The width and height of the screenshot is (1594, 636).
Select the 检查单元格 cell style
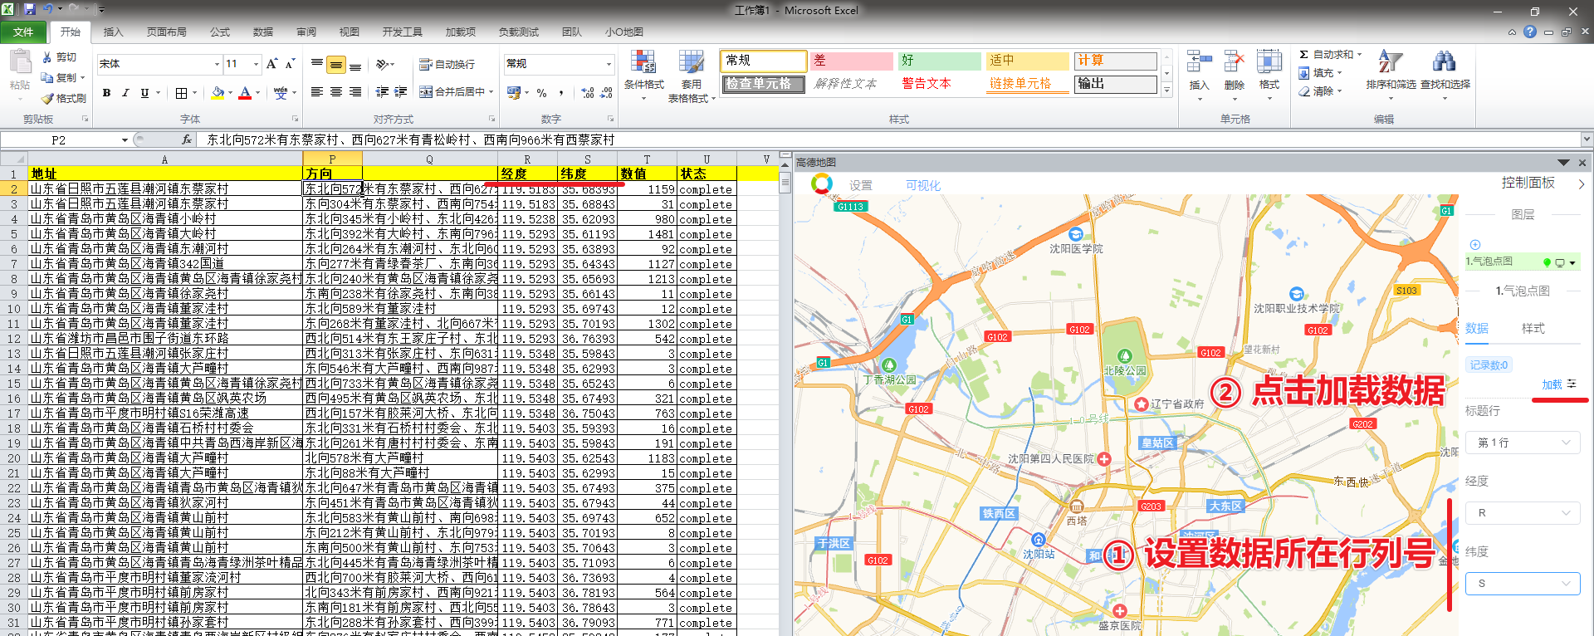763,84
